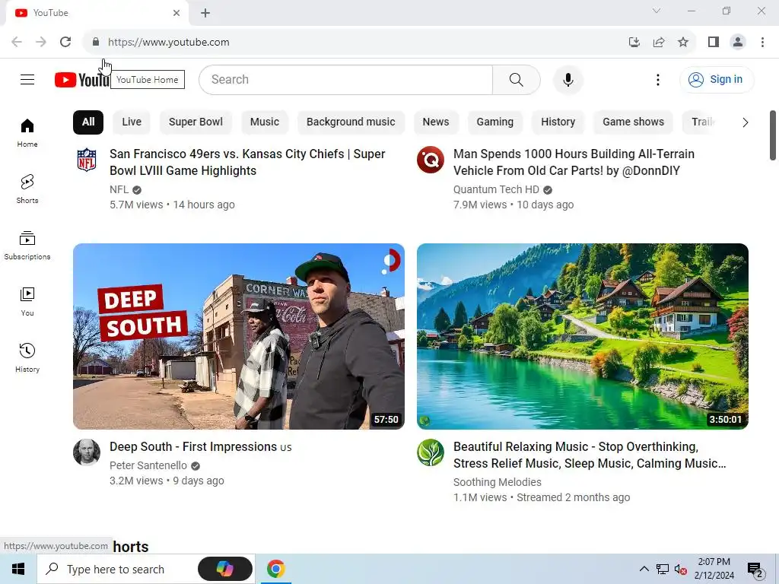Screen dimensions: 779x584
Task: Click the muted volume tray icon
Action: click(x=681, y=569)
